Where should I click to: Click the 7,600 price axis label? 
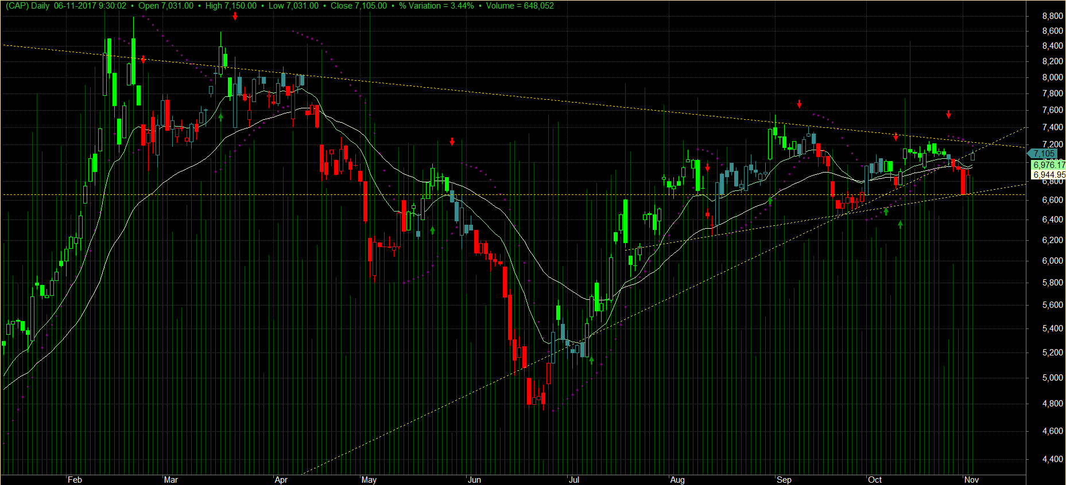point(1052,110)
